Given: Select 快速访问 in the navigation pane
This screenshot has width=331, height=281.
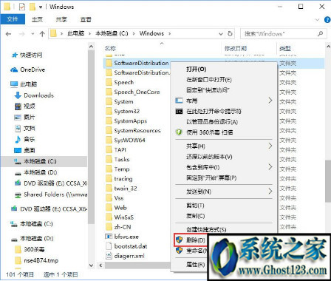Looking at the screenshot, I should (31, 55).
